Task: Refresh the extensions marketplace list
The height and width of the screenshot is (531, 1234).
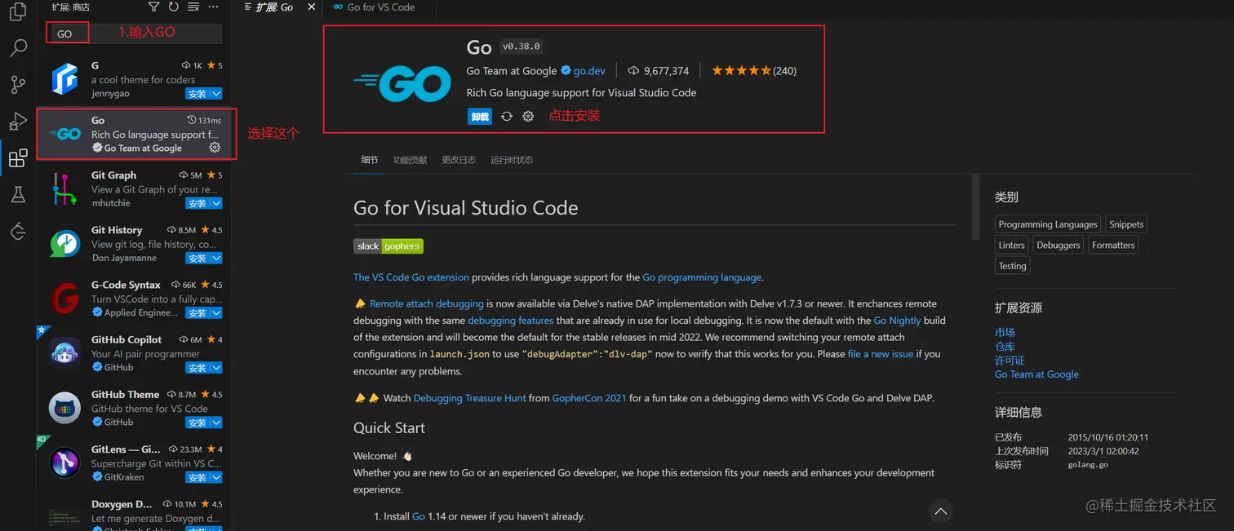Action: (x=173, y=7)
